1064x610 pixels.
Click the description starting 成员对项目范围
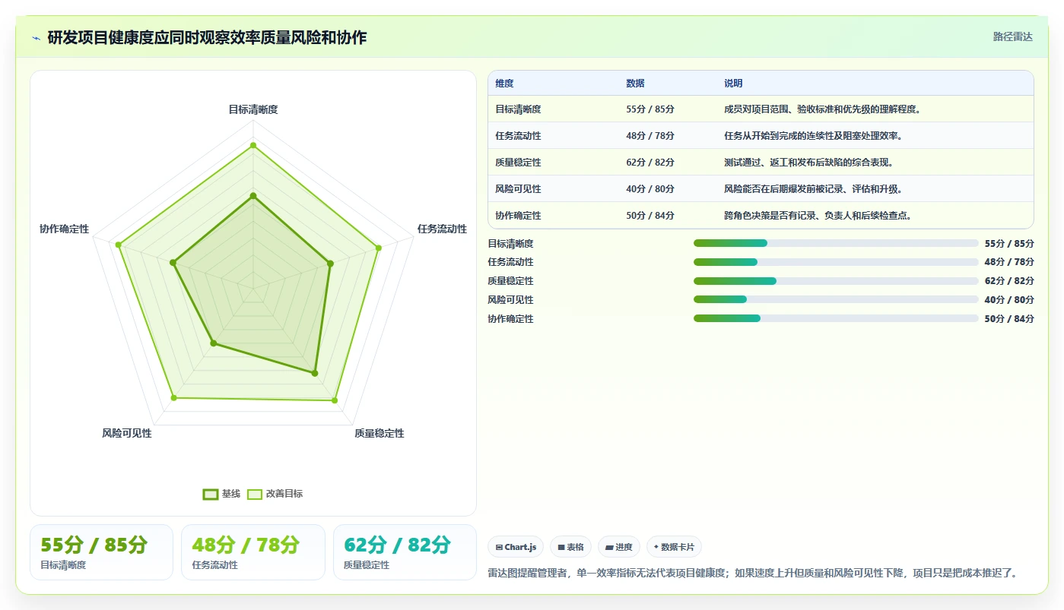pyautogui.click(x=823, y=109)
